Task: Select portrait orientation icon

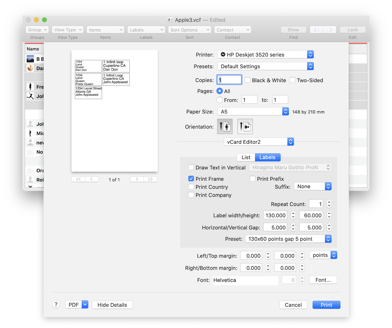Action: (225, 126)
